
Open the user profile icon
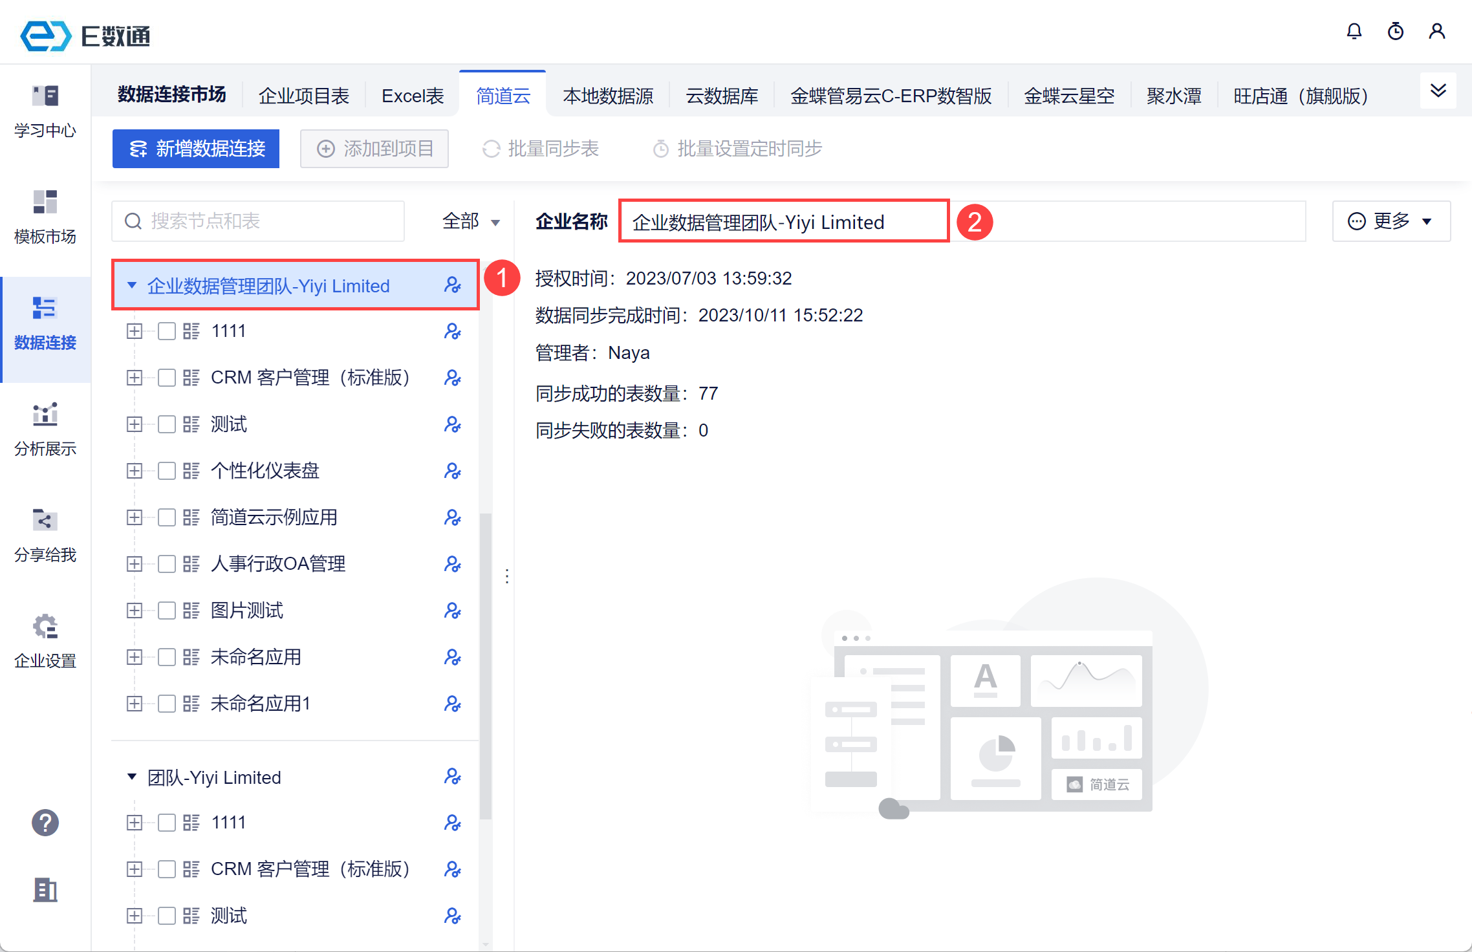tap(1437, 31)
